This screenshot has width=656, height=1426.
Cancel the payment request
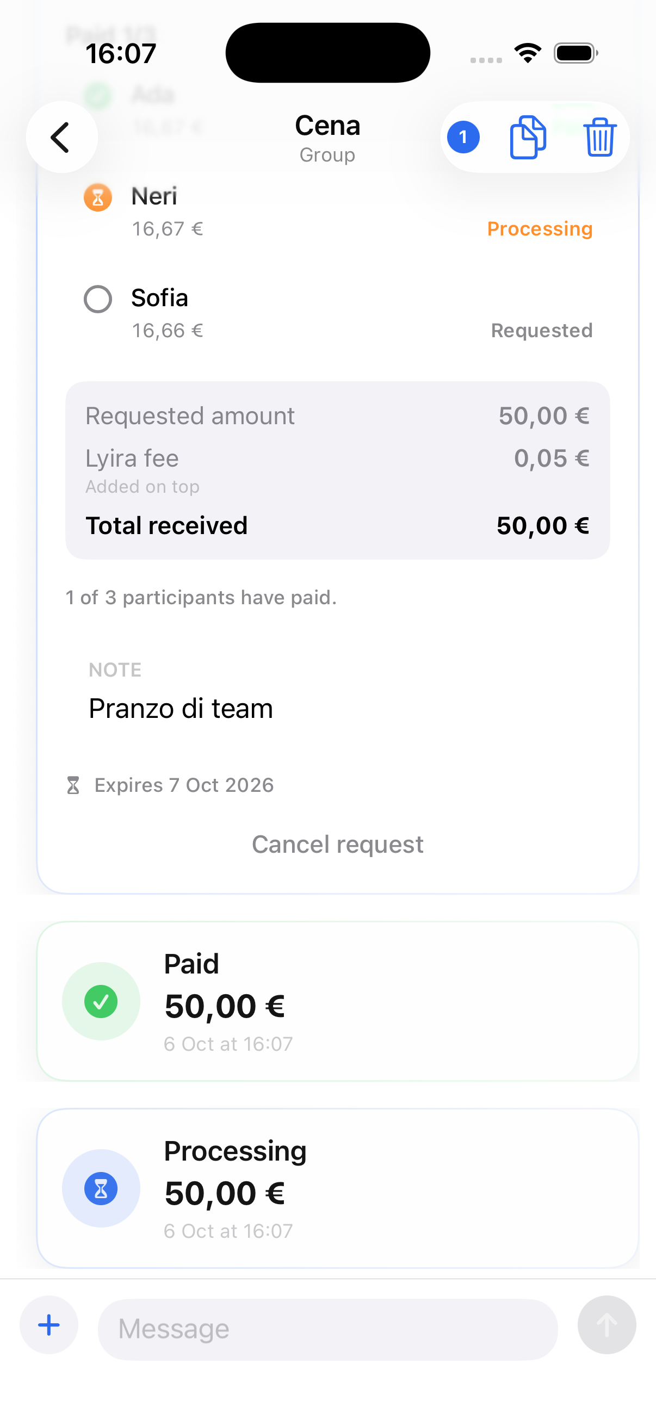338,844
